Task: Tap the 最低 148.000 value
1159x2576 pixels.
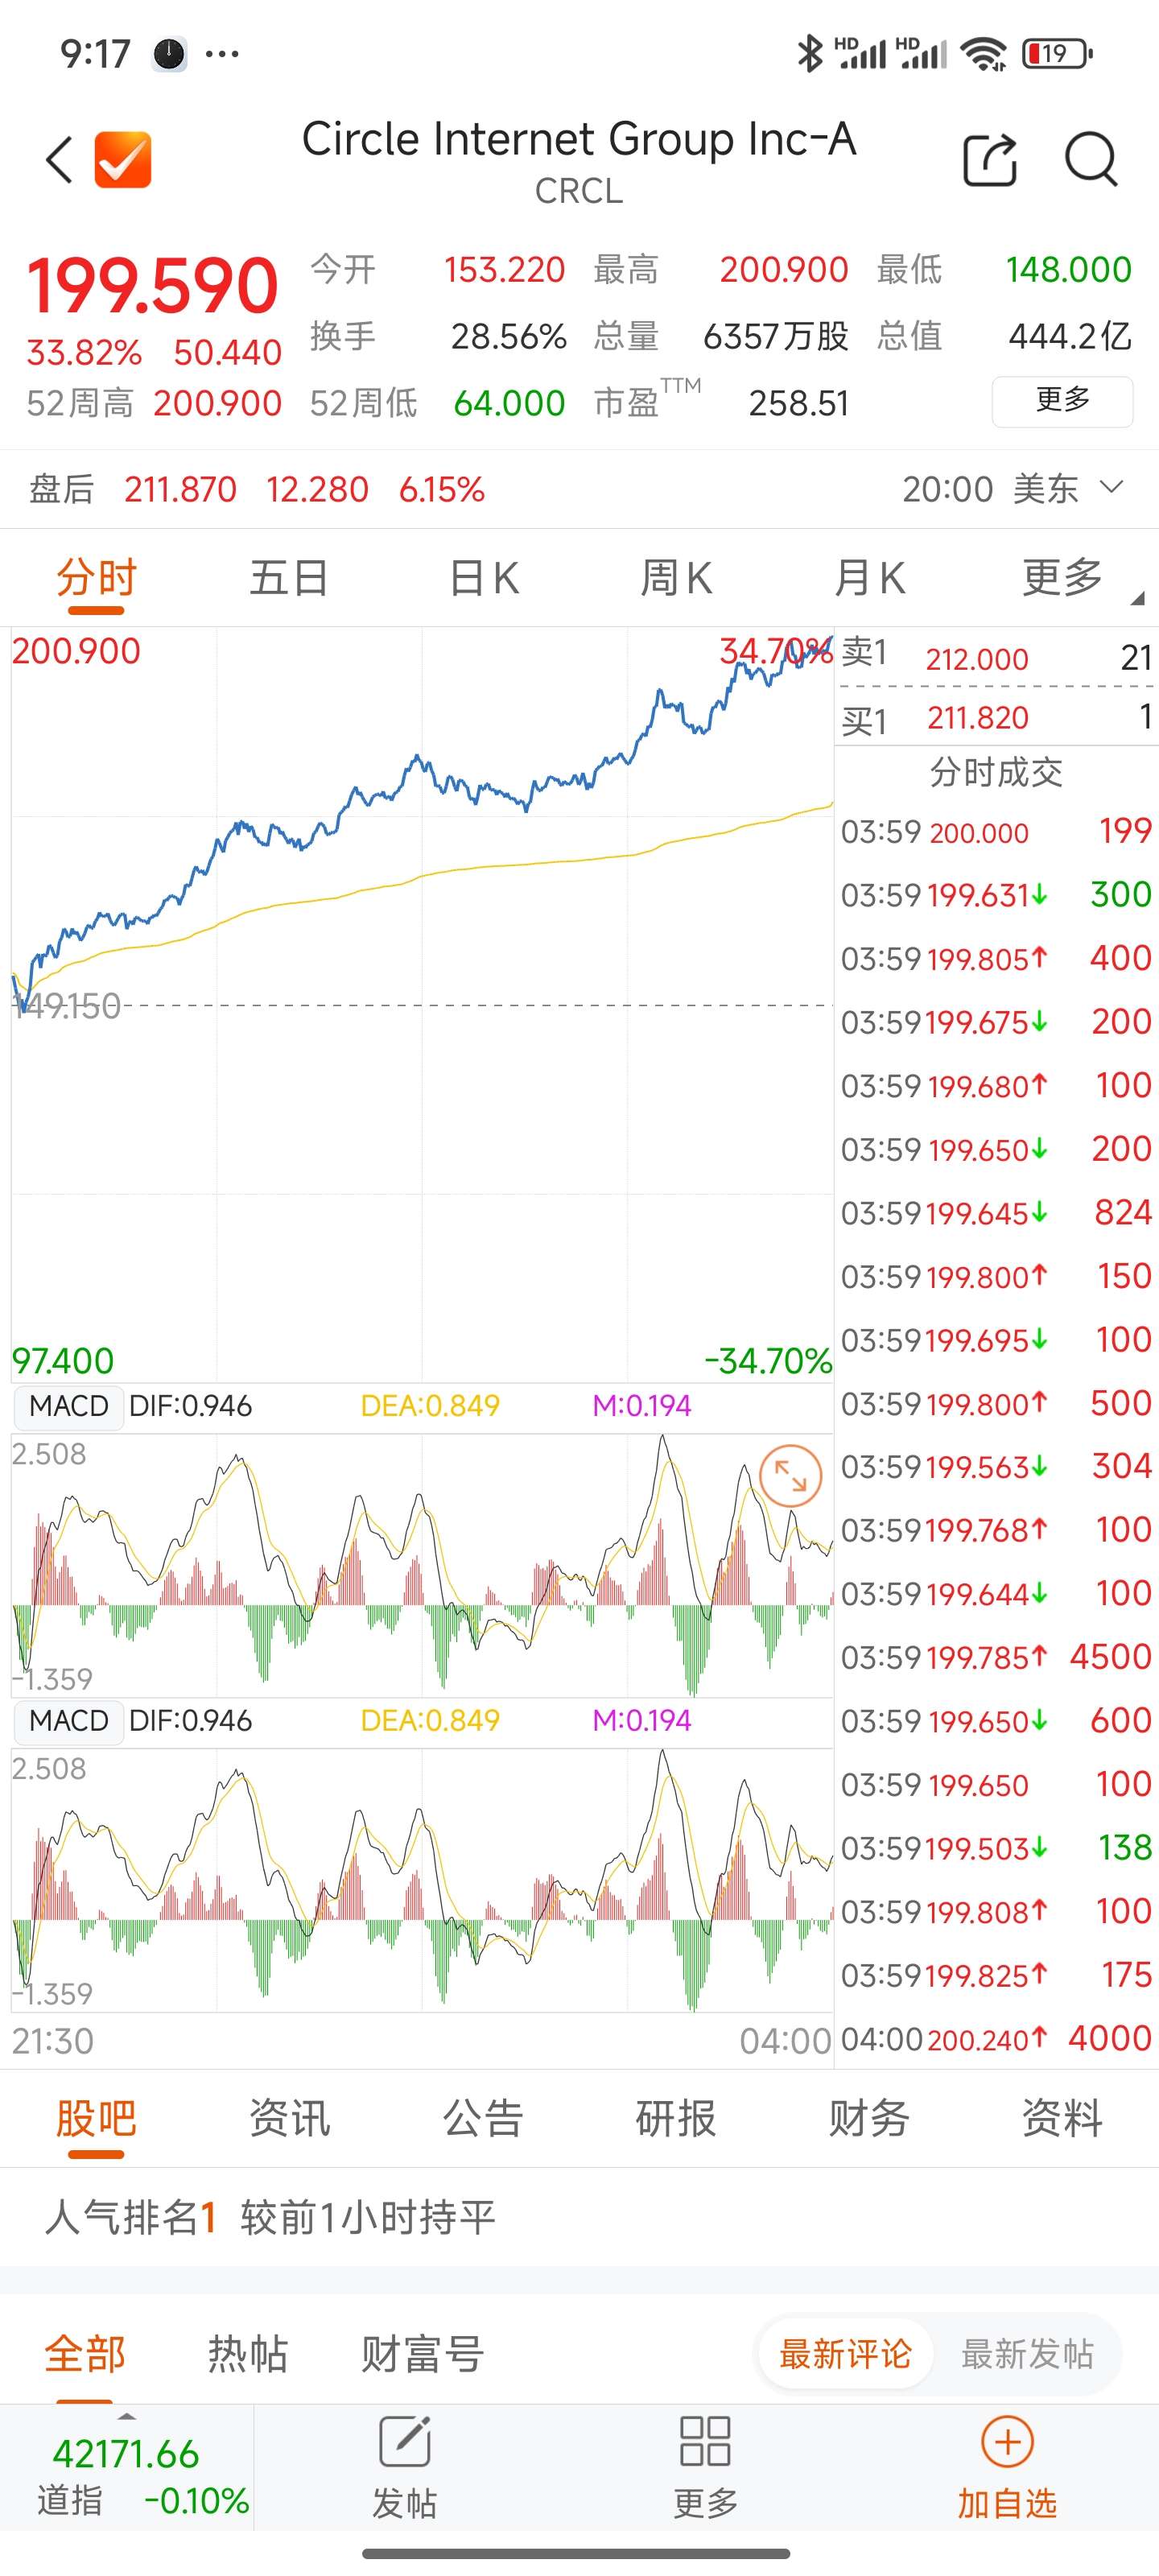Action: pos(1069,270)
